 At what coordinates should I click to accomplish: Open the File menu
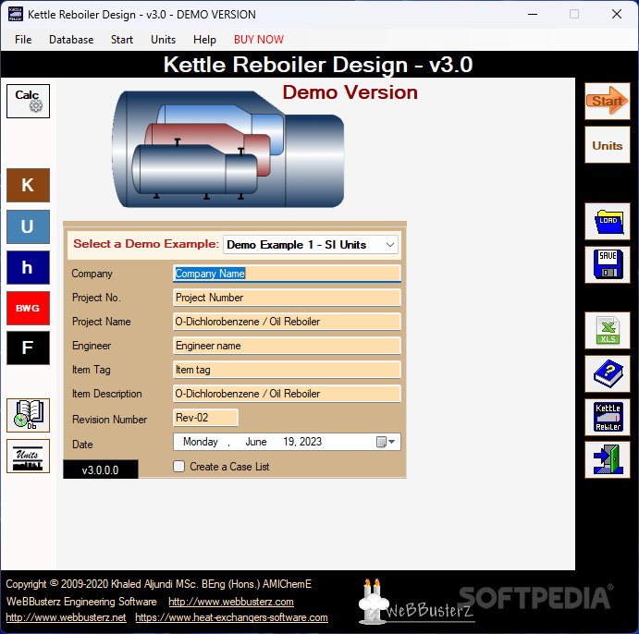click(23, 40)
